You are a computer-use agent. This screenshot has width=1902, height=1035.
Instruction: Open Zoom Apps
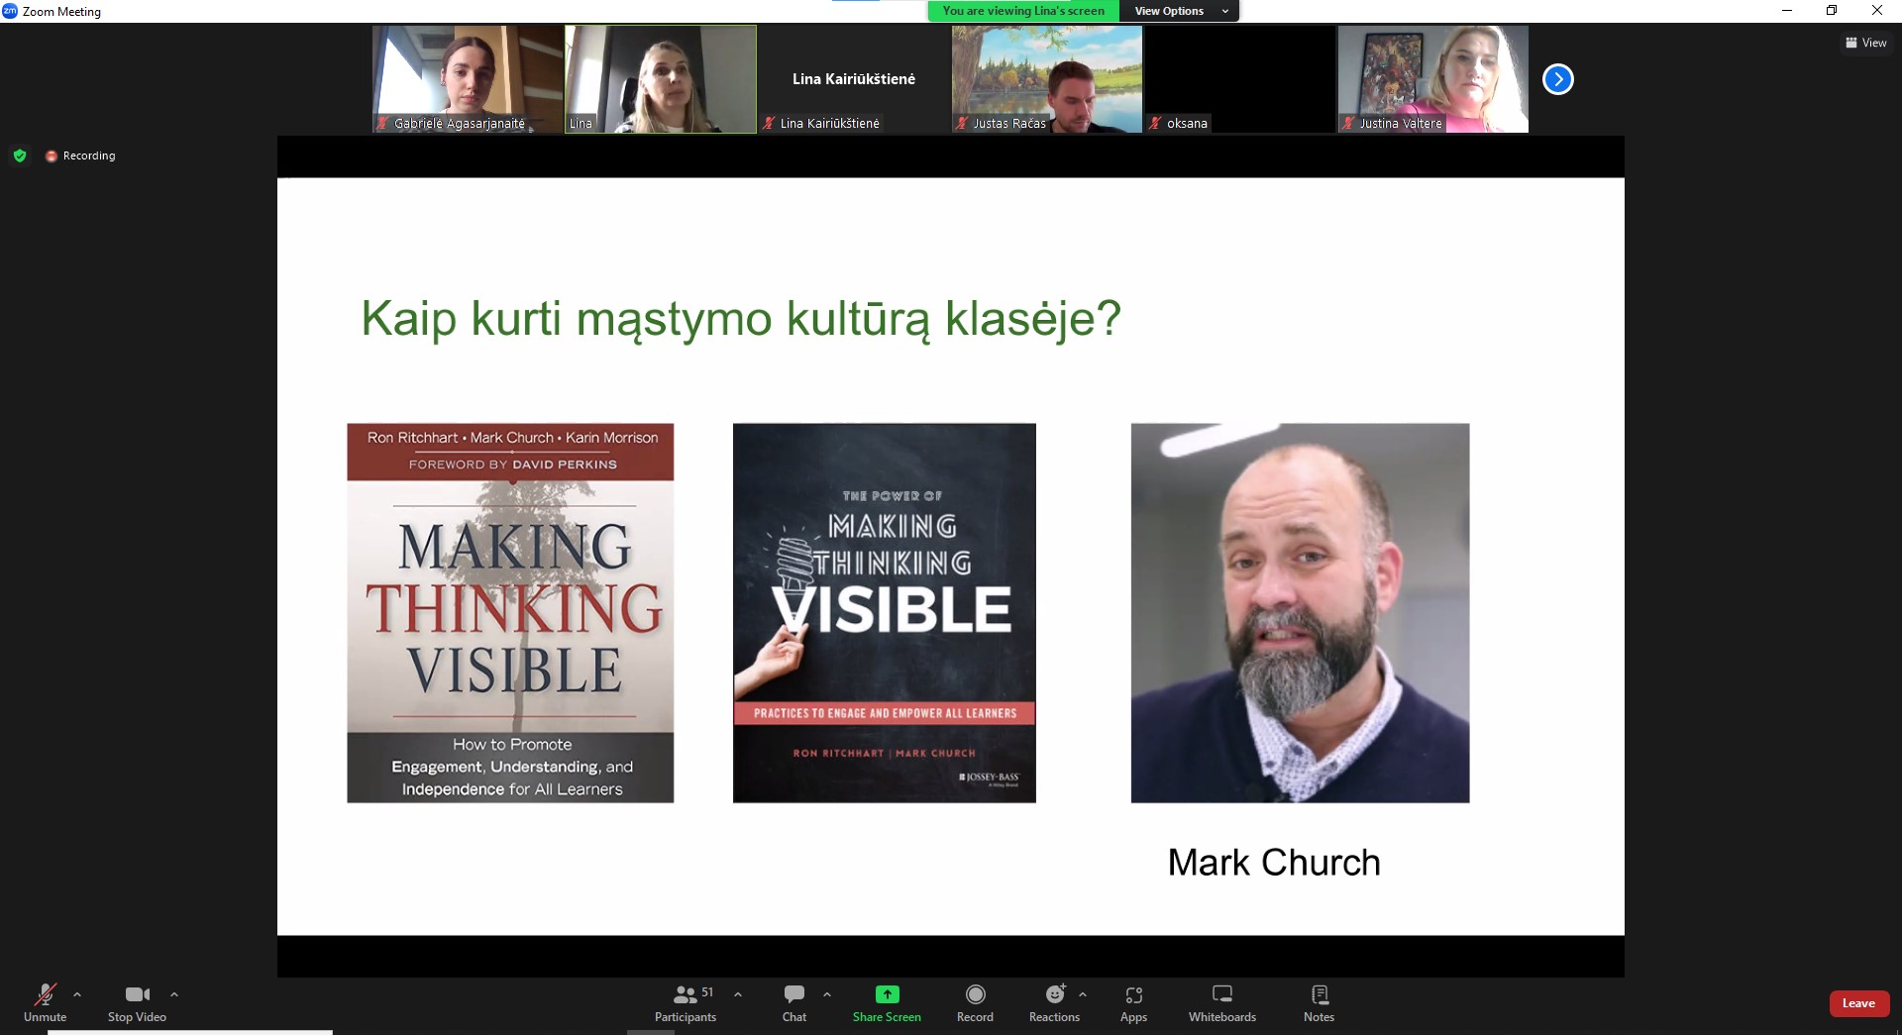pos(1133,1002)
